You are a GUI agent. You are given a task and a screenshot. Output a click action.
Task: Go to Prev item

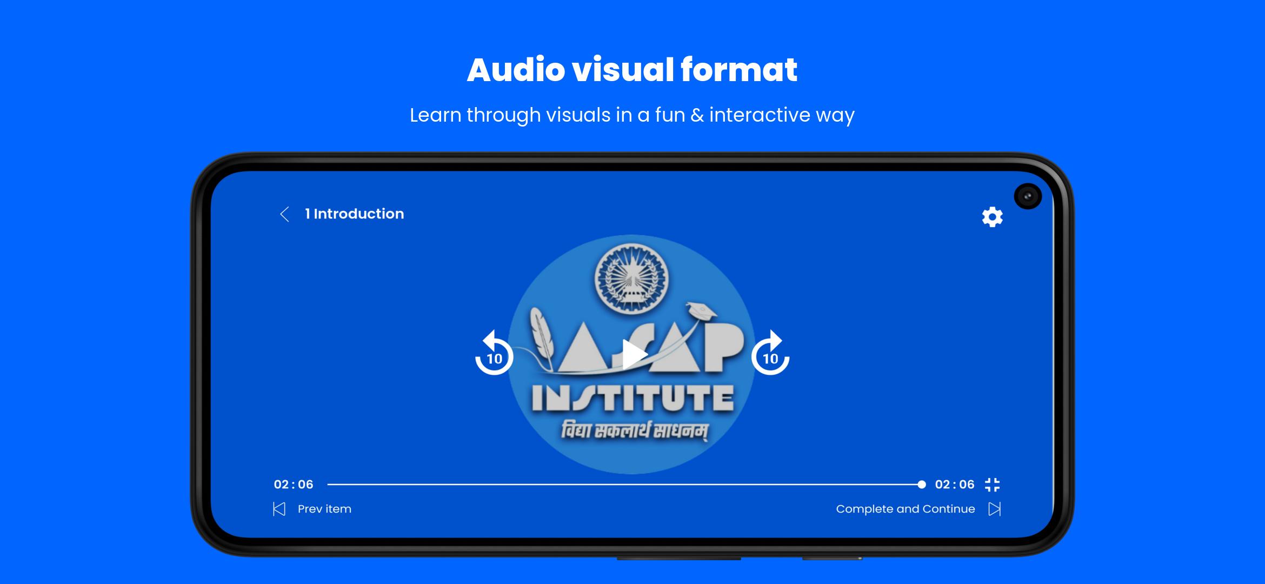[x=324, y=509]
